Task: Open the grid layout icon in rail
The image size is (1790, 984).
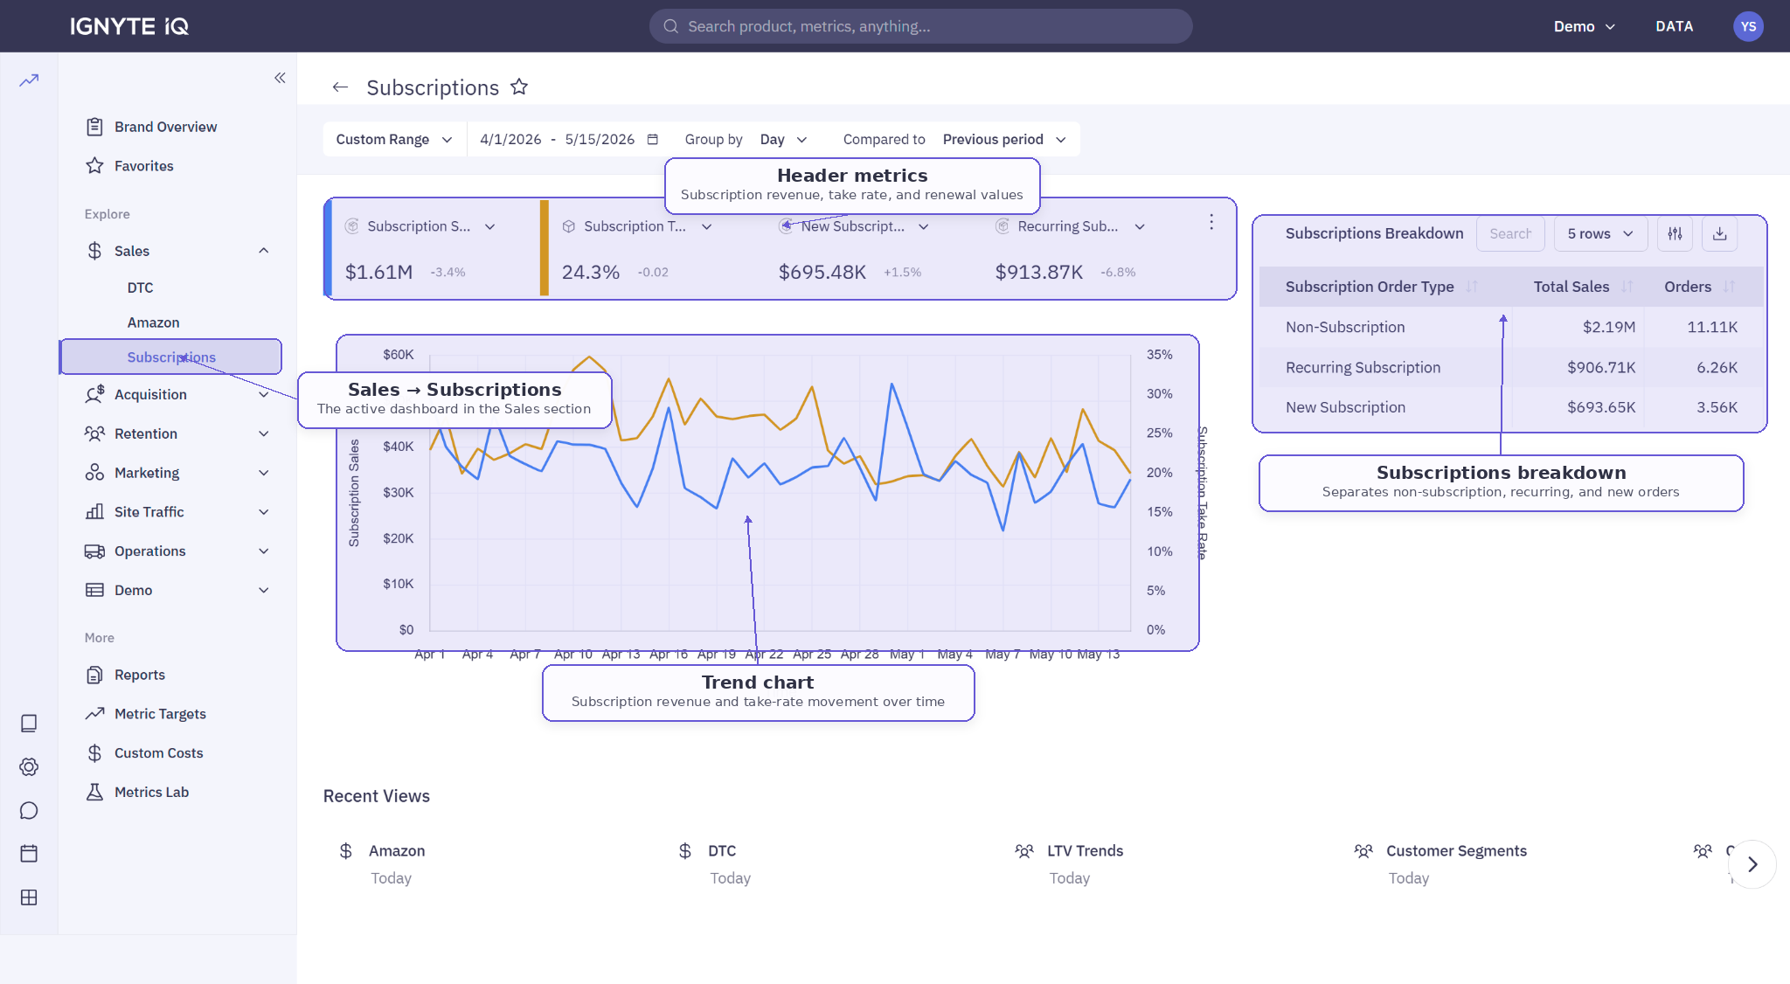Action: point(29,897)
